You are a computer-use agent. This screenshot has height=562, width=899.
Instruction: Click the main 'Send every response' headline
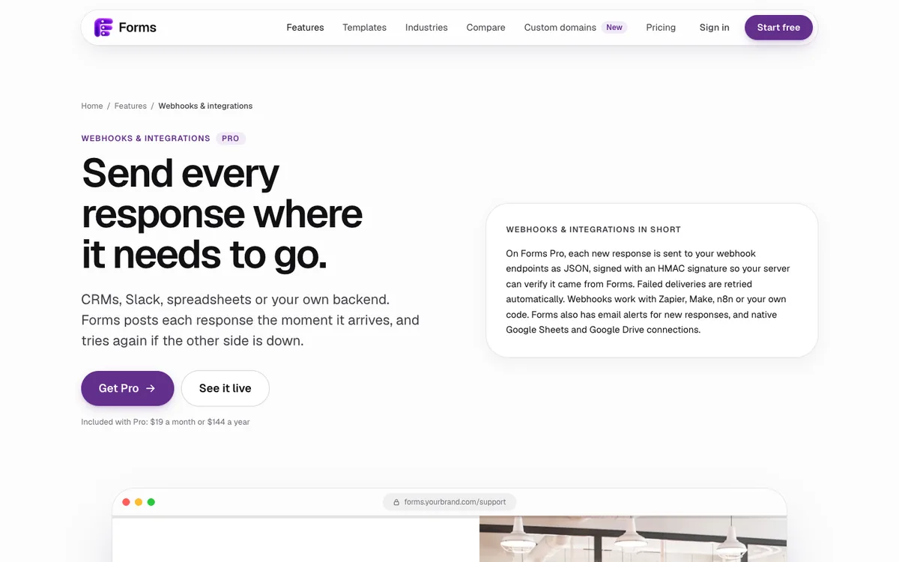[222, 214]
